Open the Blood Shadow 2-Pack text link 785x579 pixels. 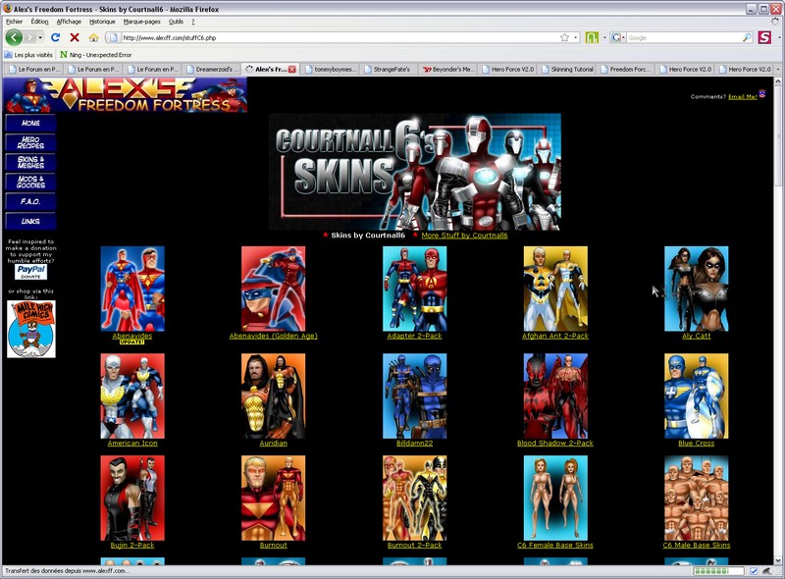point(555,444)
